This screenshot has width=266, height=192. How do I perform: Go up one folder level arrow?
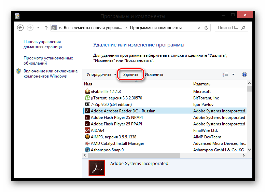pos(46,28)
